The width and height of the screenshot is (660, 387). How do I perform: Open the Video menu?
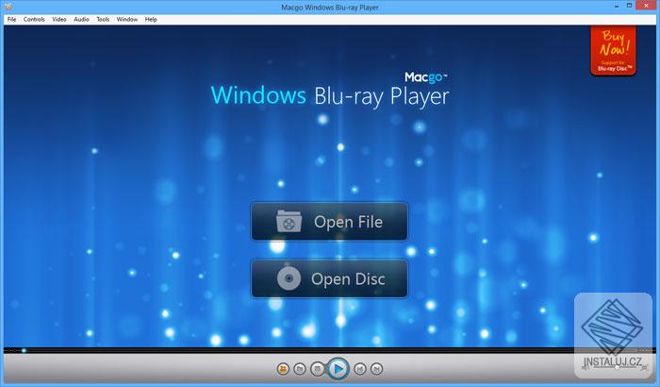point(59,20)
